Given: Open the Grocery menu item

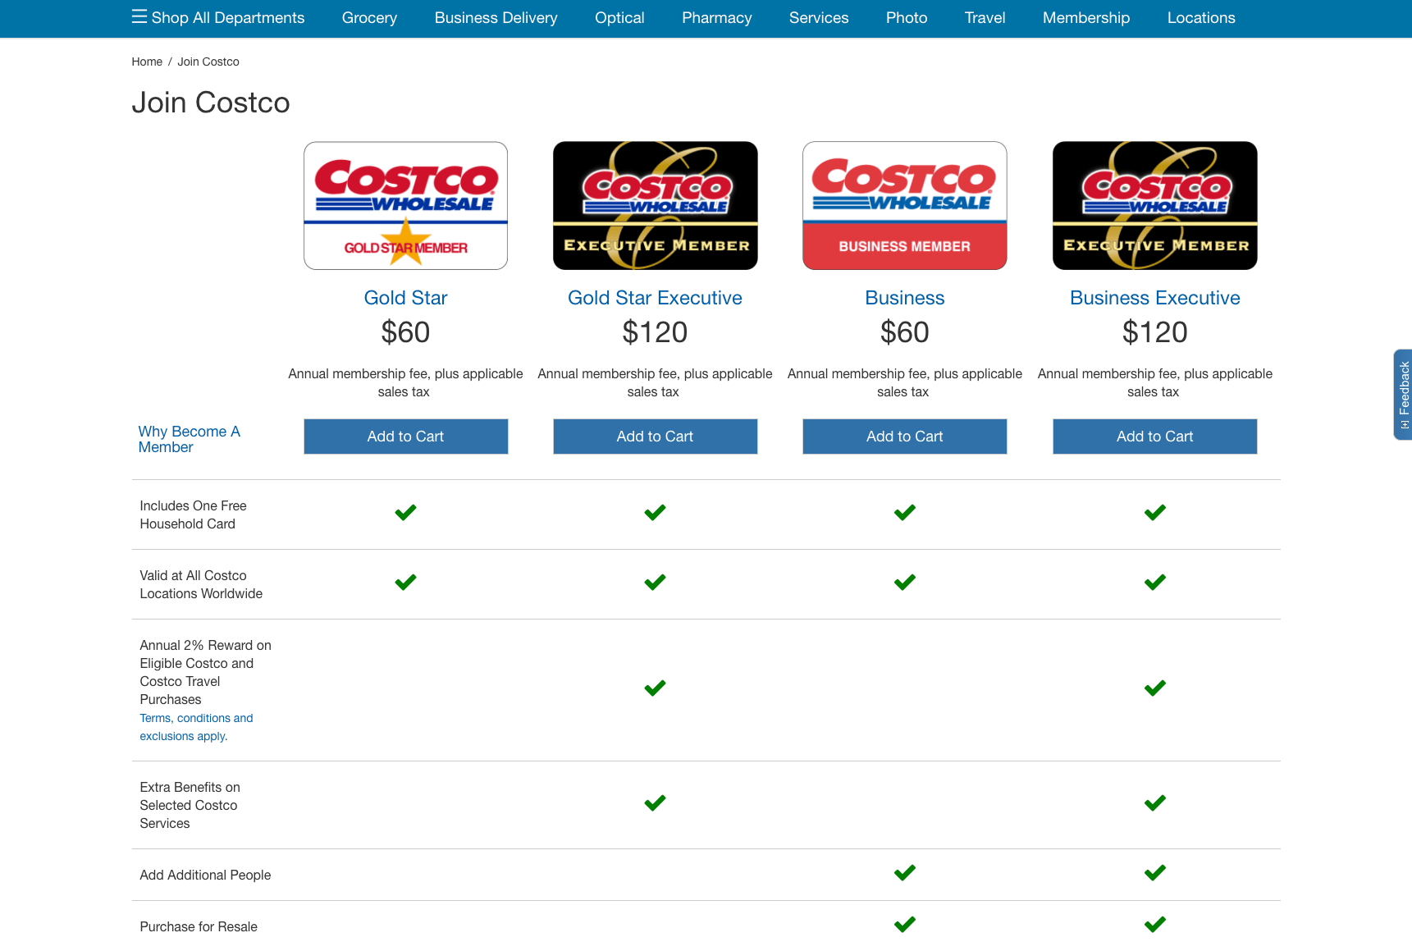Looking at the screenshot, I should pyautogui.click(x=369, y=18).
